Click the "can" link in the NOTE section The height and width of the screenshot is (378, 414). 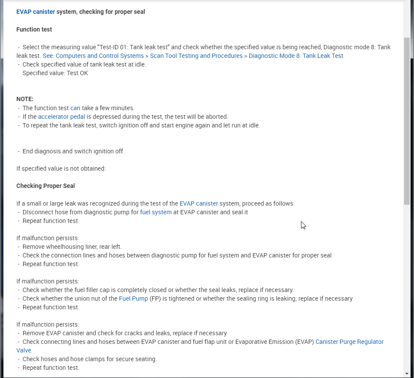[x=75, y=108]
